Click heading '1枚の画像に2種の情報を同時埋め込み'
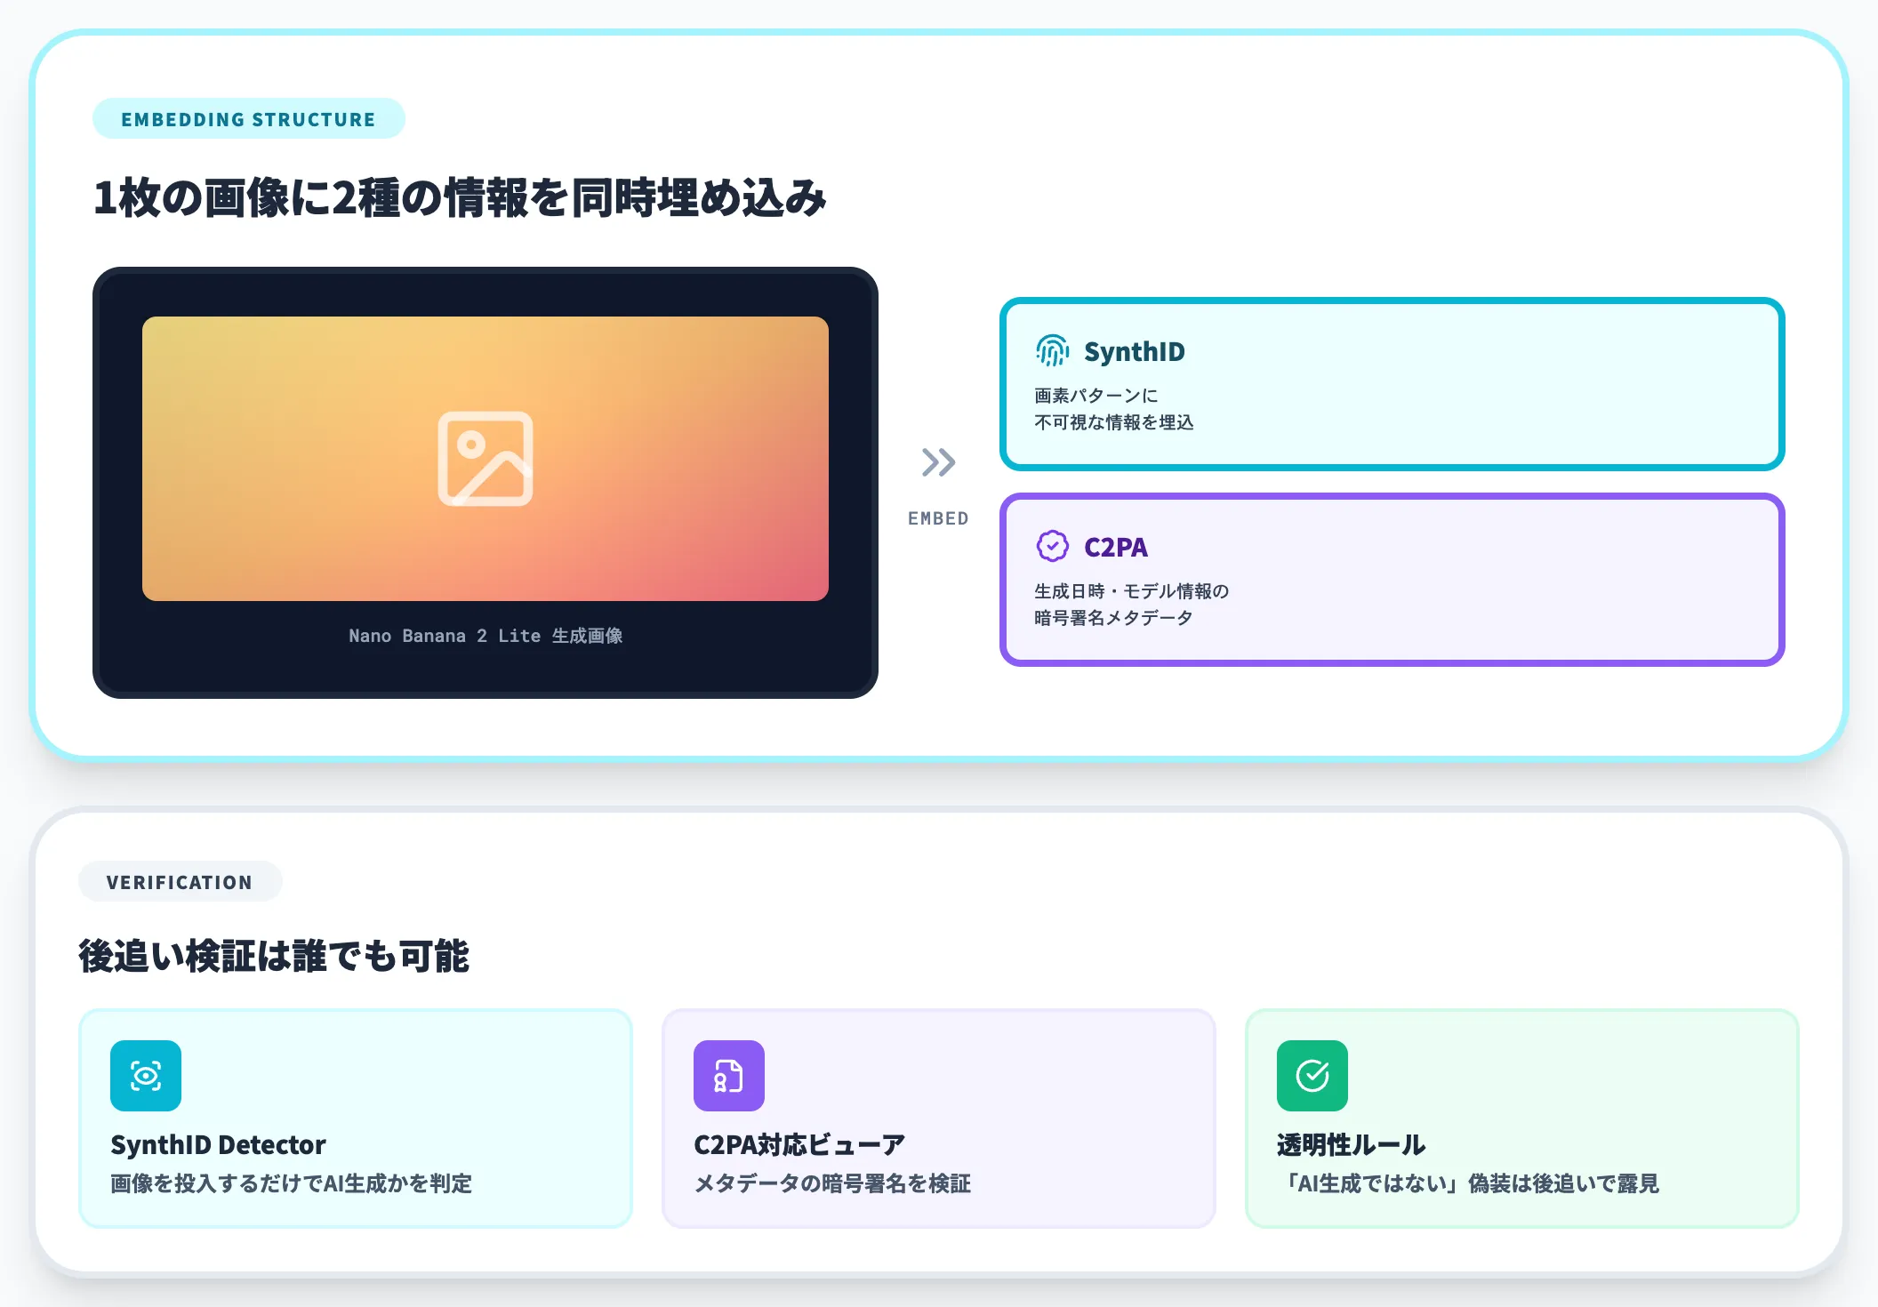Screen dimensions: 1878x1307 point(461,197)
